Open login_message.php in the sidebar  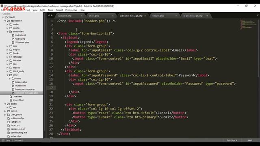click(25, 89)
